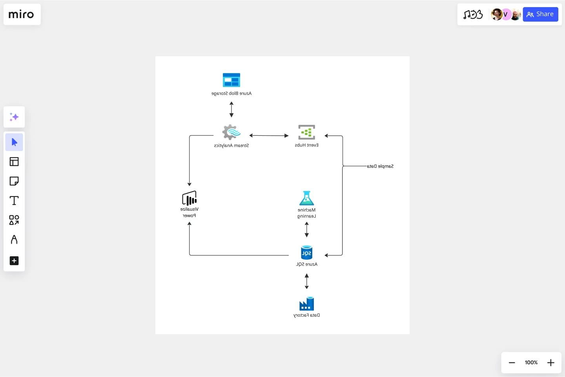Click the bearded collaborator avatar
The width and height of the screenshot is (565, 377).
coord(516,15)
